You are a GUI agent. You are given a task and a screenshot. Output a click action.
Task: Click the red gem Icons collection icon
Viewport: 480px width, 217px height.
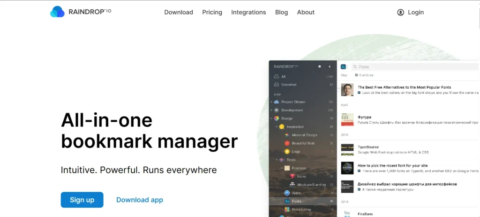point(292,176)
